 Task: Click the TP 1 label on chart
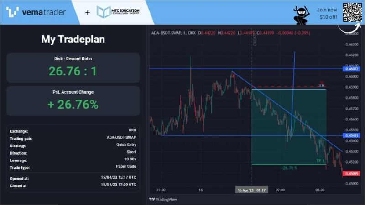coord(320,161)
